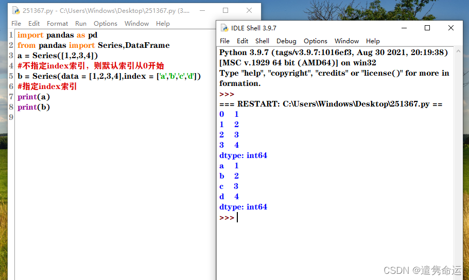Click output row '3 4' in the shell
Viewport: 469px width, 280px height.
tap(229, 145)
